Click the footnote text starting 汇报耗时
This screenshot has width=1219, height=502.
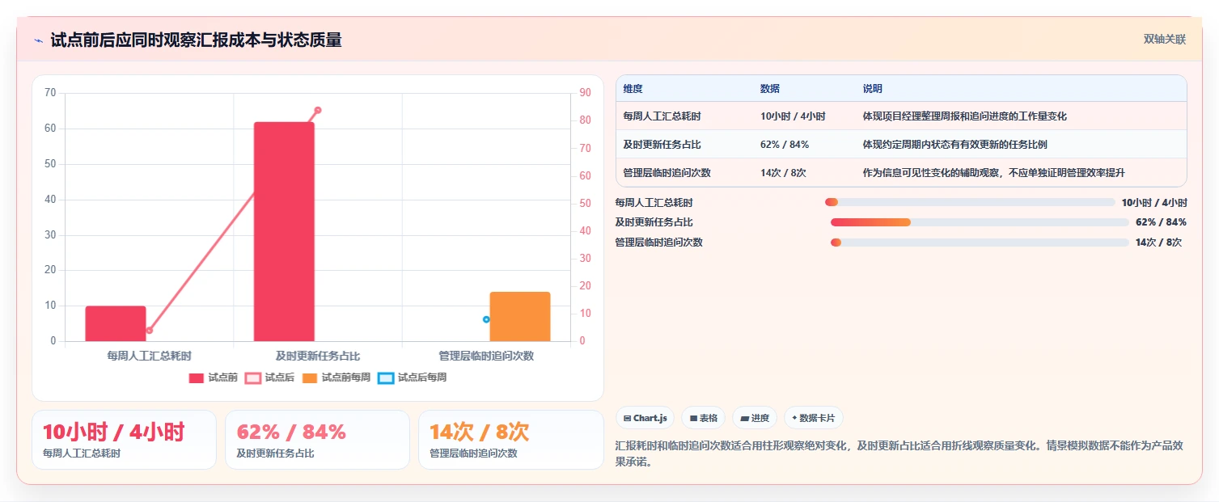[900, 453]
